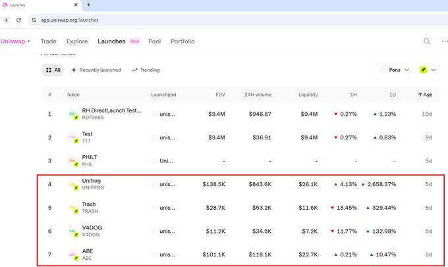Click the V4DOG token icon

(x=72, y=231)
